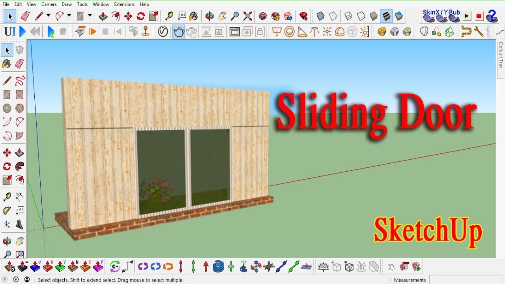
Task: Start V-Ray interactive render
Action: tap(191, 31)
